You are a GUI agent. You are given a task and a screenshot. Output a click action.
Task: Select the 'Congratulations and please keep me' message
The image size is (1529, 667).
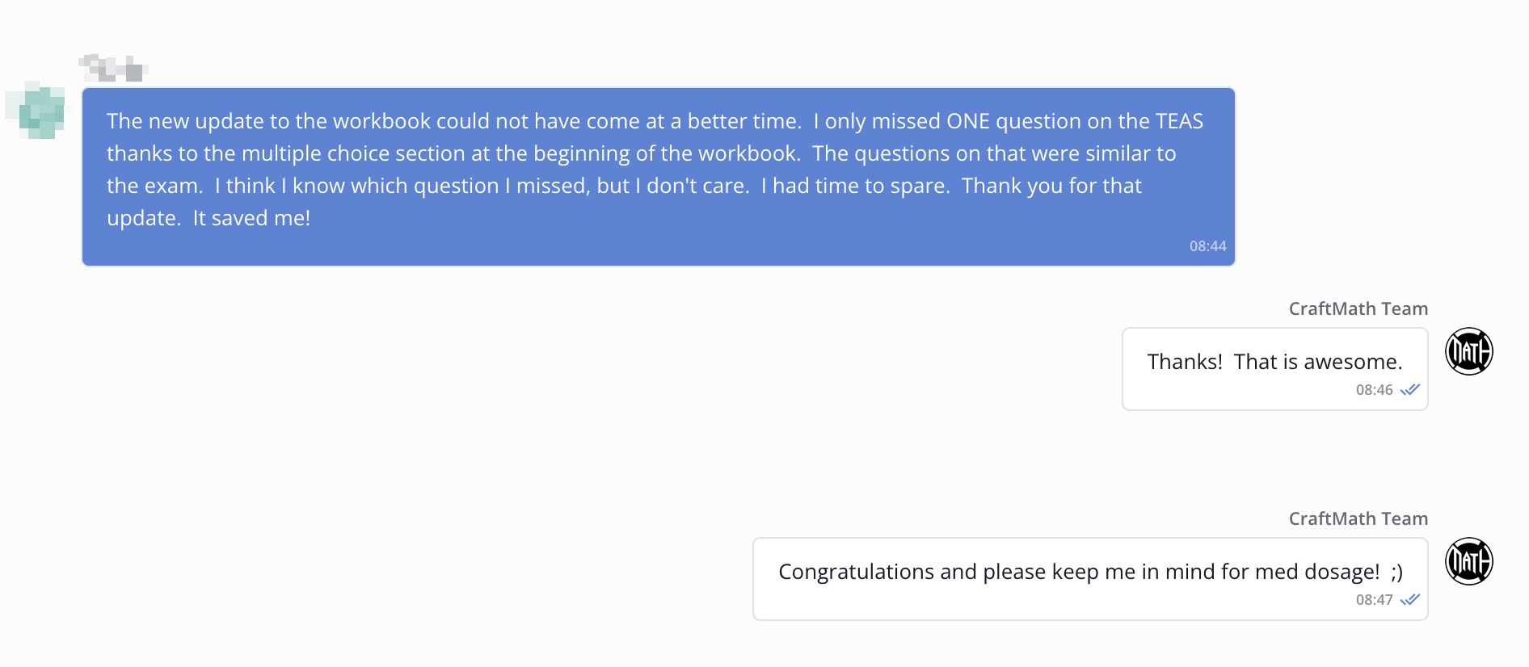(1090, 579)
